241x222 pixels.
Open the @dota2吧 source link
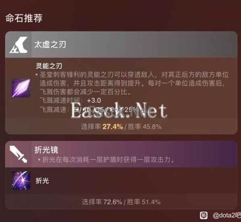coord(227,216)
